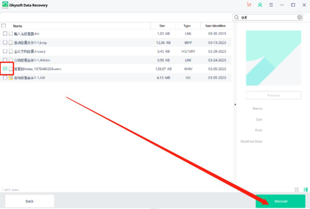Click the 4.10 MB size cell

[x=163, y=78]
